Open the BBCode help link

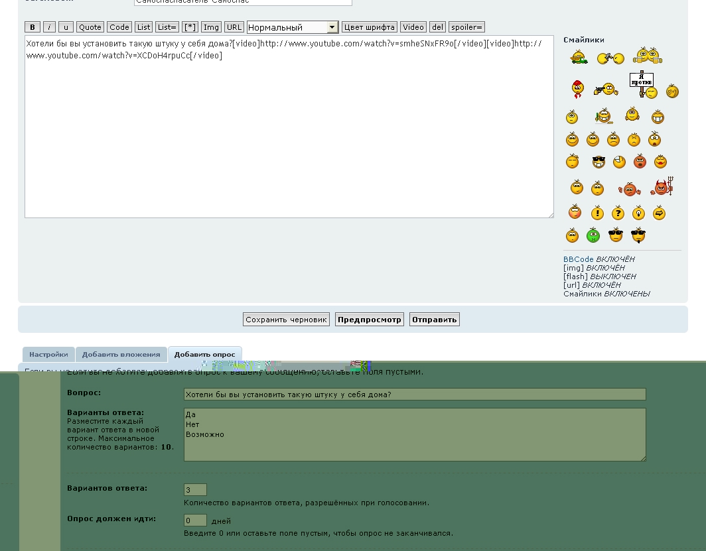tap(578, 259)
